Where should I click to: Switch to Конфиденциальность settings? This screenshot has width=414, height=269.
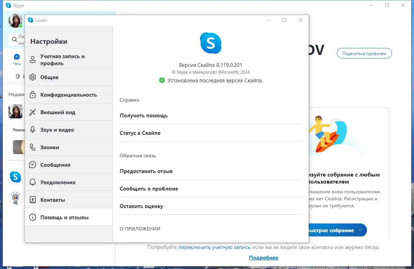click(x=68, y=95)
